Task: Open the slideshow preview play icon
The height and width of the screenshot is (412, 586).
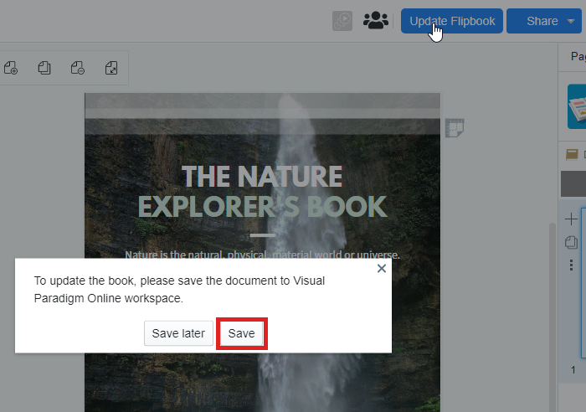Action: click(342, 21)
